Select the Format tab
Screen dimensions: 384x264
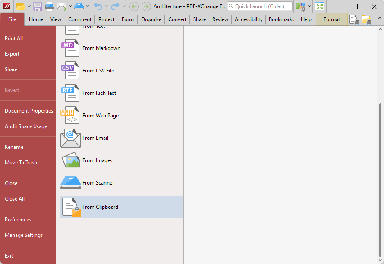click(x=332, y=19)
